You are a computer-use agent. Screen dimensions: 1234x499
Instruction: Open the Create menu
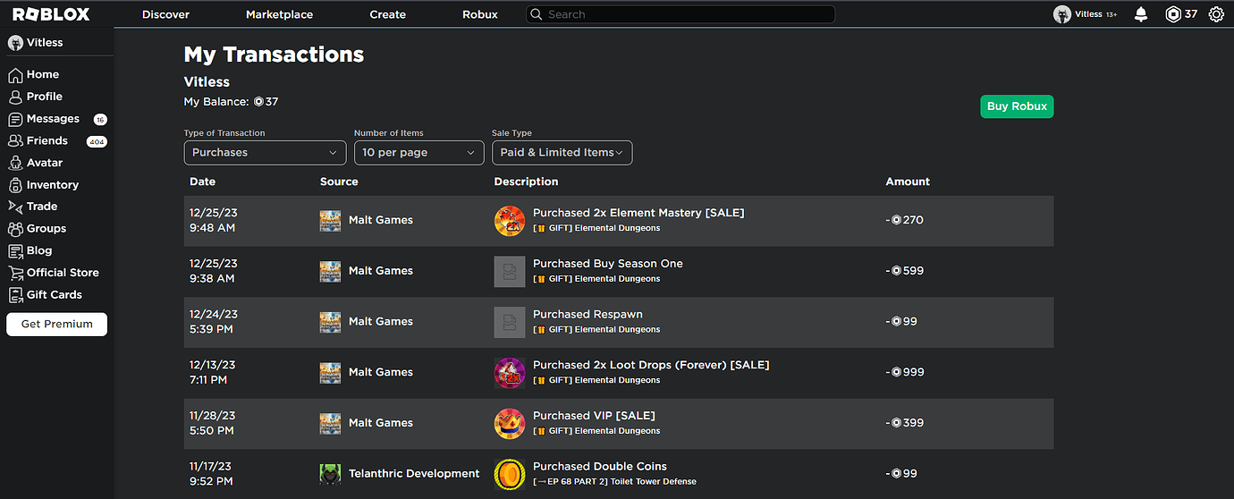click(x=387, y=14)
